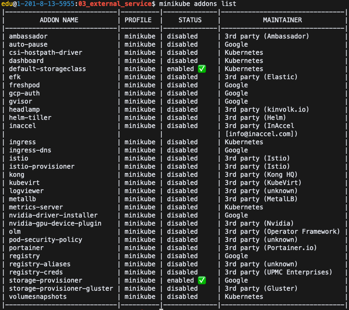Click the 'minikube addons list' command text

pos(197,4)
